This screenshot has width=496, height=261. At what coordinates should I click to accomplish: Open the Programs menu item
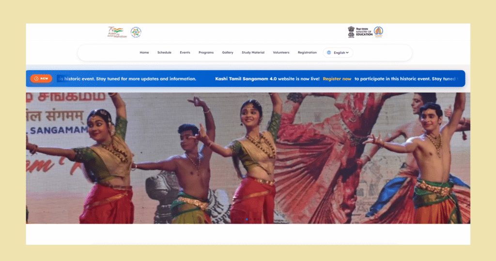(206, 52)
